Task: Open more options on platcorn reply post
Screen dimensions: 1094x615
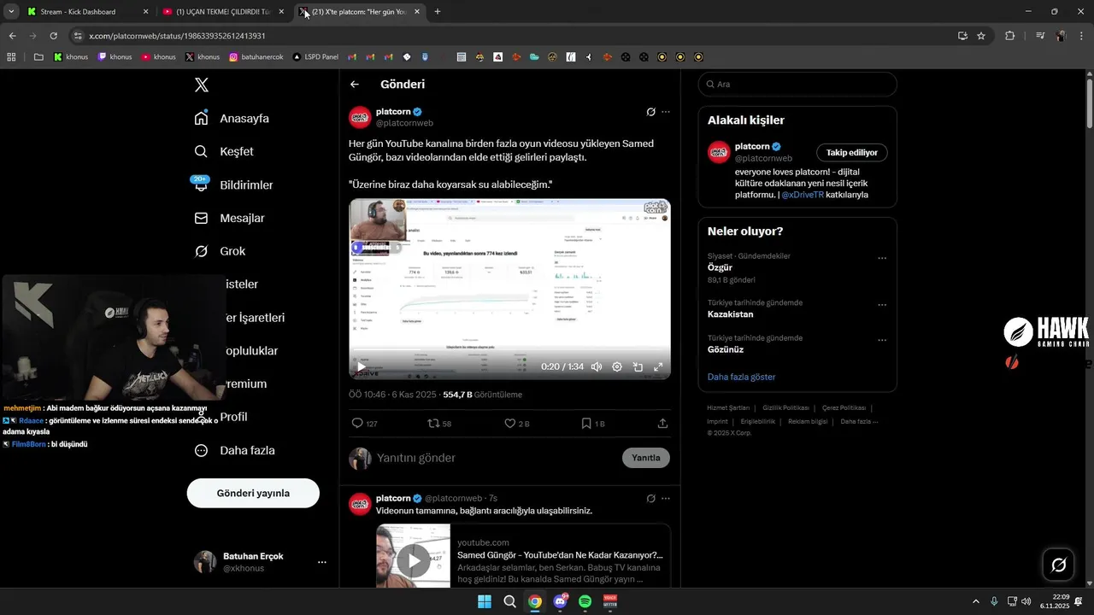Action: (x=666, y=498)
